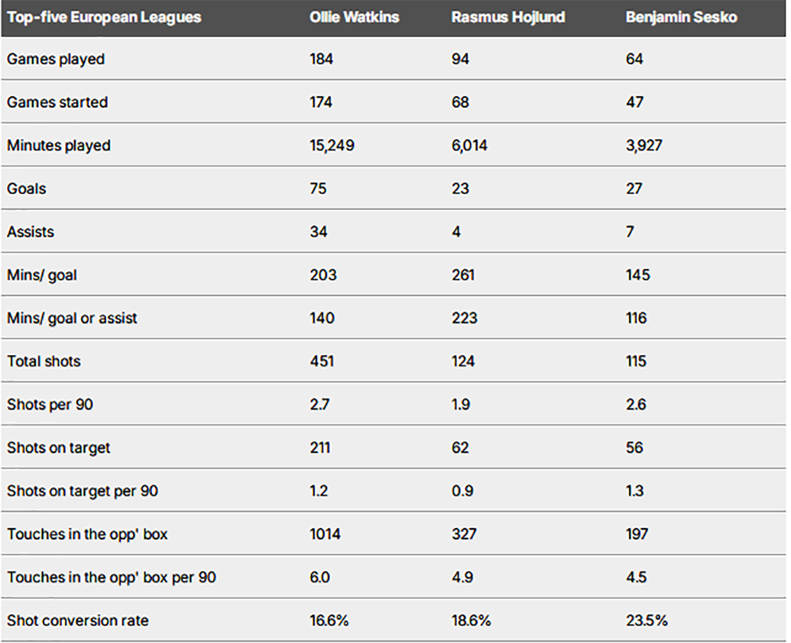Image resolution: width=791 pixels, height=643 pixels.
Task: Click Watkins' minutes played value 15,249
Action: coord(332,146)
